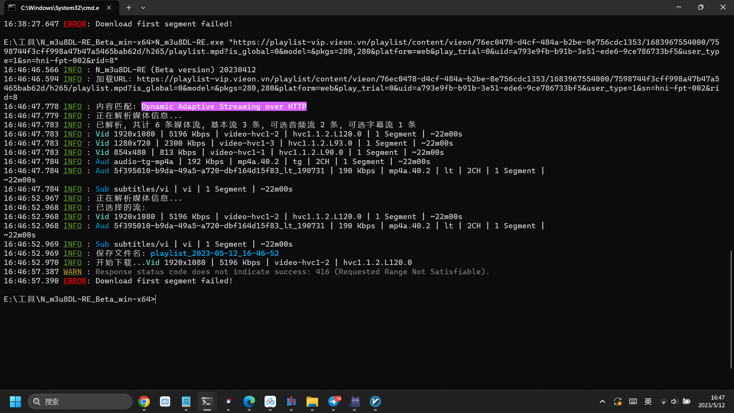Click the ERROR label at 16:38:27.647
This screenshot has width=734, height=413.
coord(75,24)
